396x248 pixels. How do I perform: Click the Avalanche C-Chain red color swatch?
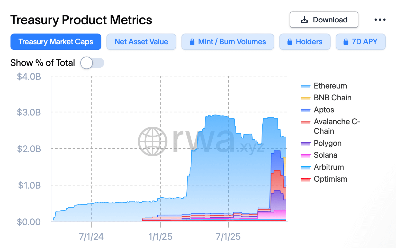click(306, 122)
